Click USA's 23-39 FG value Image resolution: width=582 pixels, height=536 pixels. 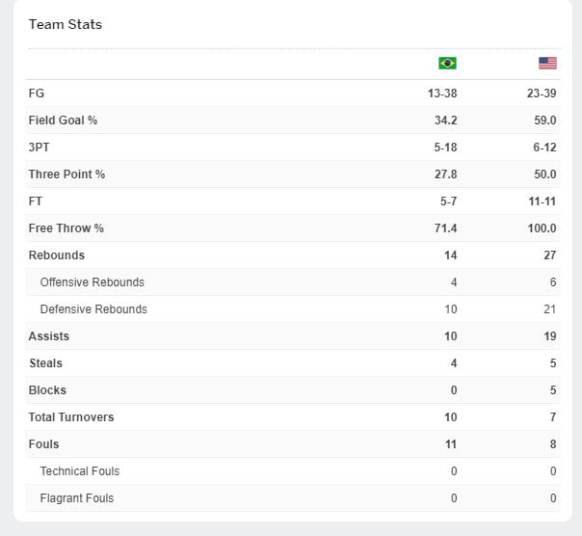[542, 94]
